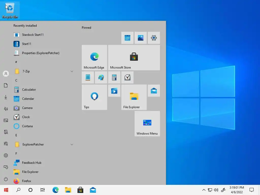Open Stardock Start11 from recently installed
260x195 pixels.
click(x=43, y=35)
